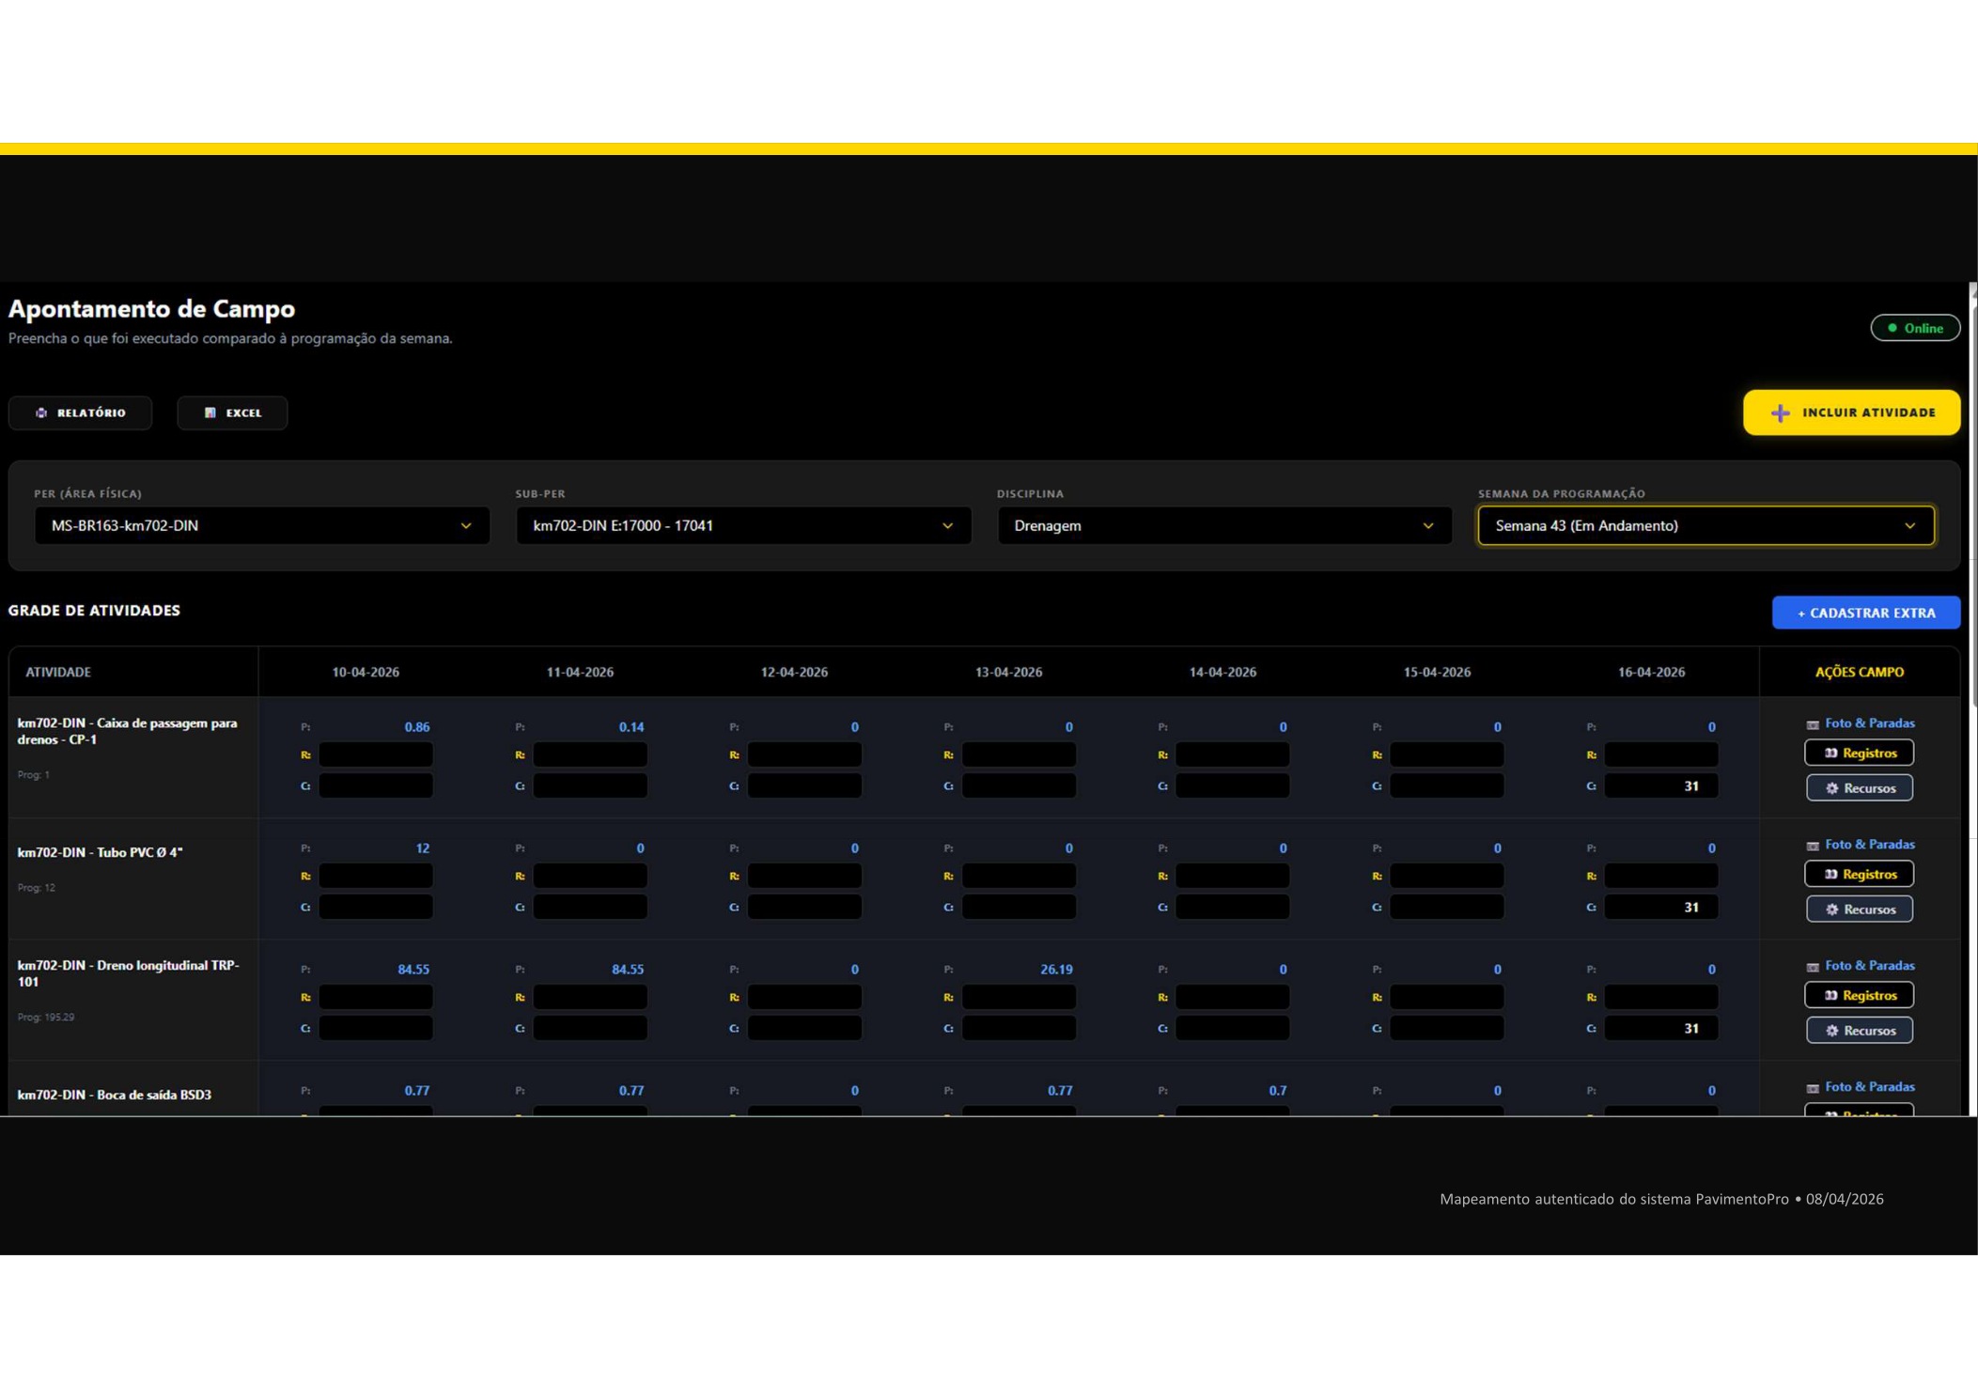
Task: Click the 16-04-2026 column header
Action: [x=1651, y=673]
